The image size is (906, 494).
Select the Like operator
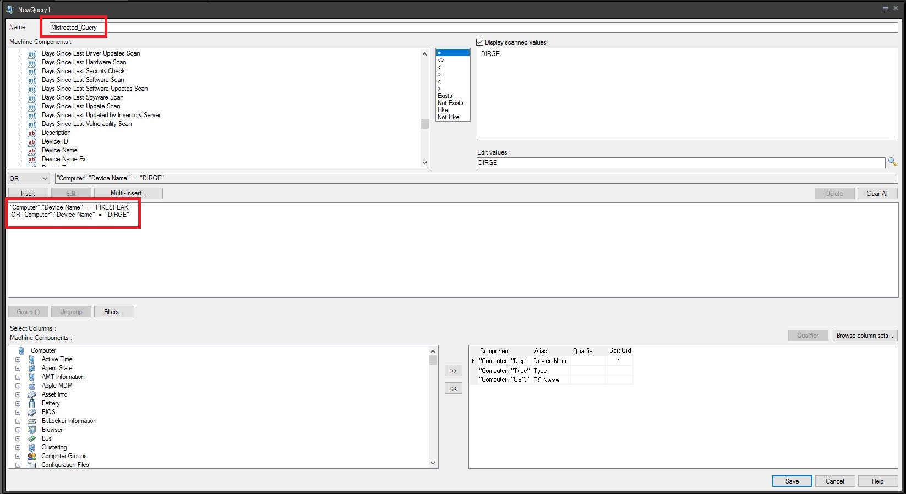452,110
